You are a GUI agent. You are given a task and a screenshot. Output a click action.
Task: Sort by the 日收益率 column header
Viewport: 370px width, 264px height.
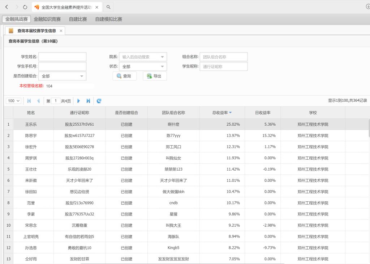pyautogui.click(x=263, y=113)
